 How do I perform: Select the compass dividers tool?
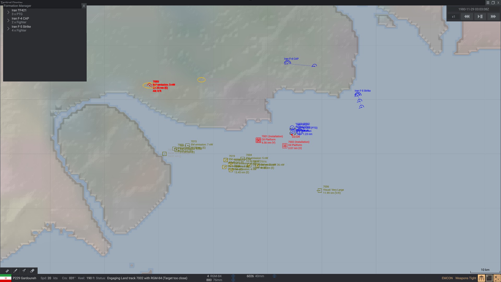[x=24, y=271]
